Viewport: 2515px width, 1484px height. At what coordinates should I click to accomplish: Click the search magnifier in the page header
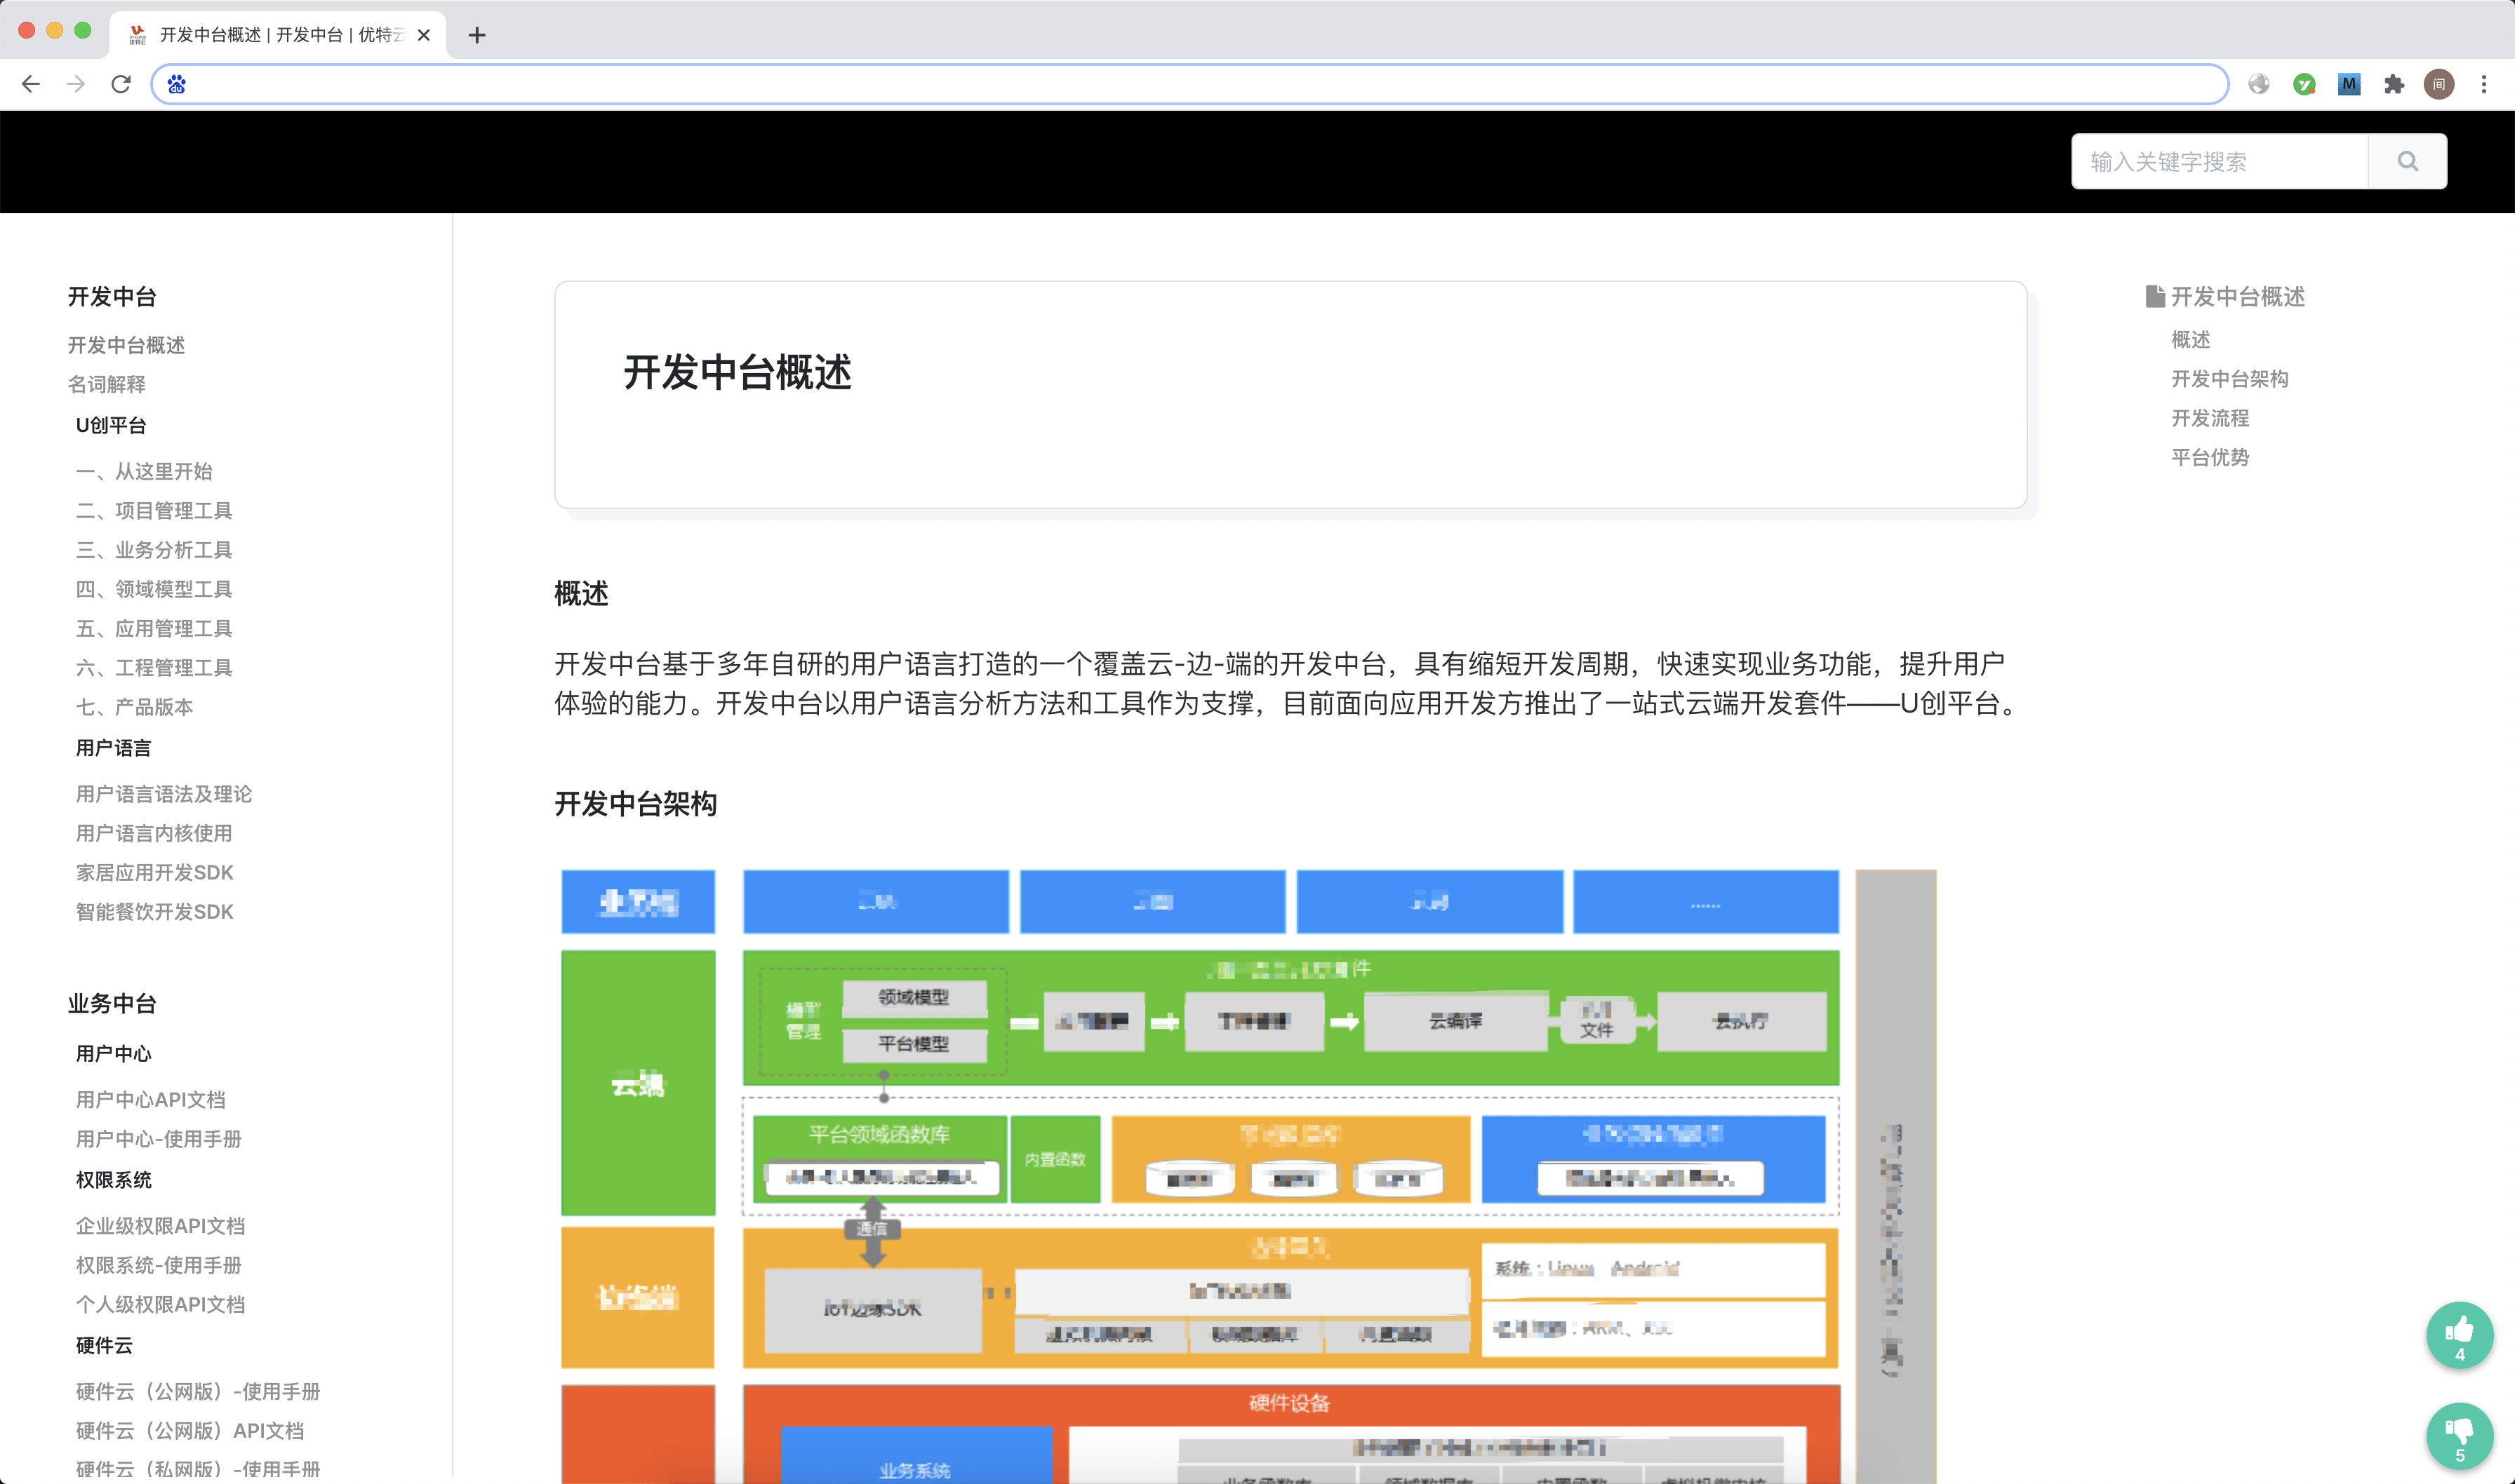2406,160
